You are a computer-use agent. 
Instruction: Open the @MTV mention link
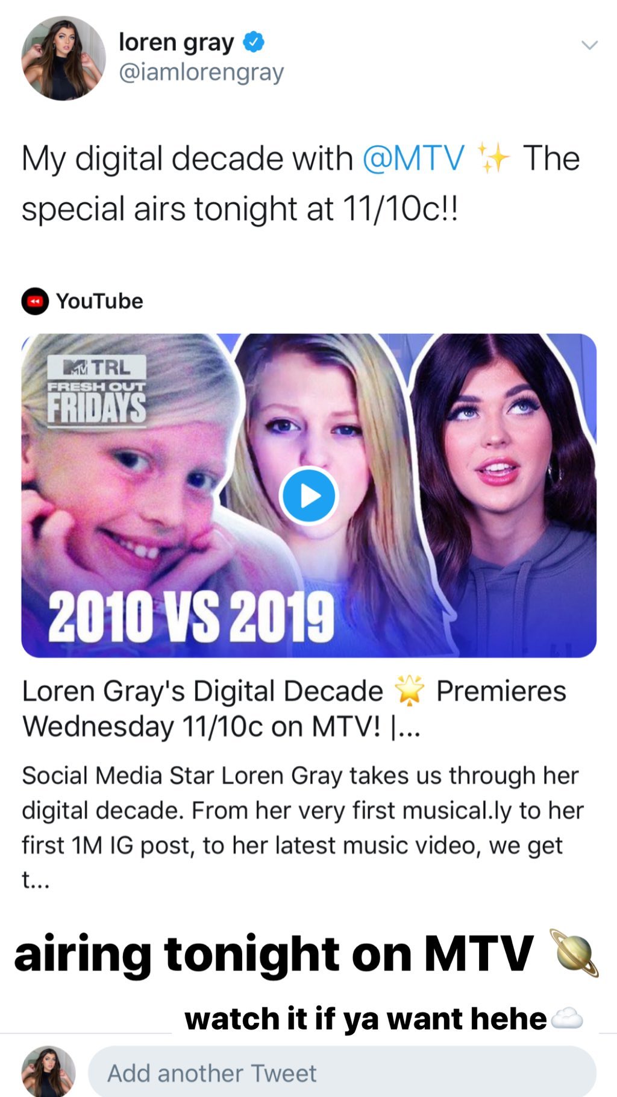[413, 159]
